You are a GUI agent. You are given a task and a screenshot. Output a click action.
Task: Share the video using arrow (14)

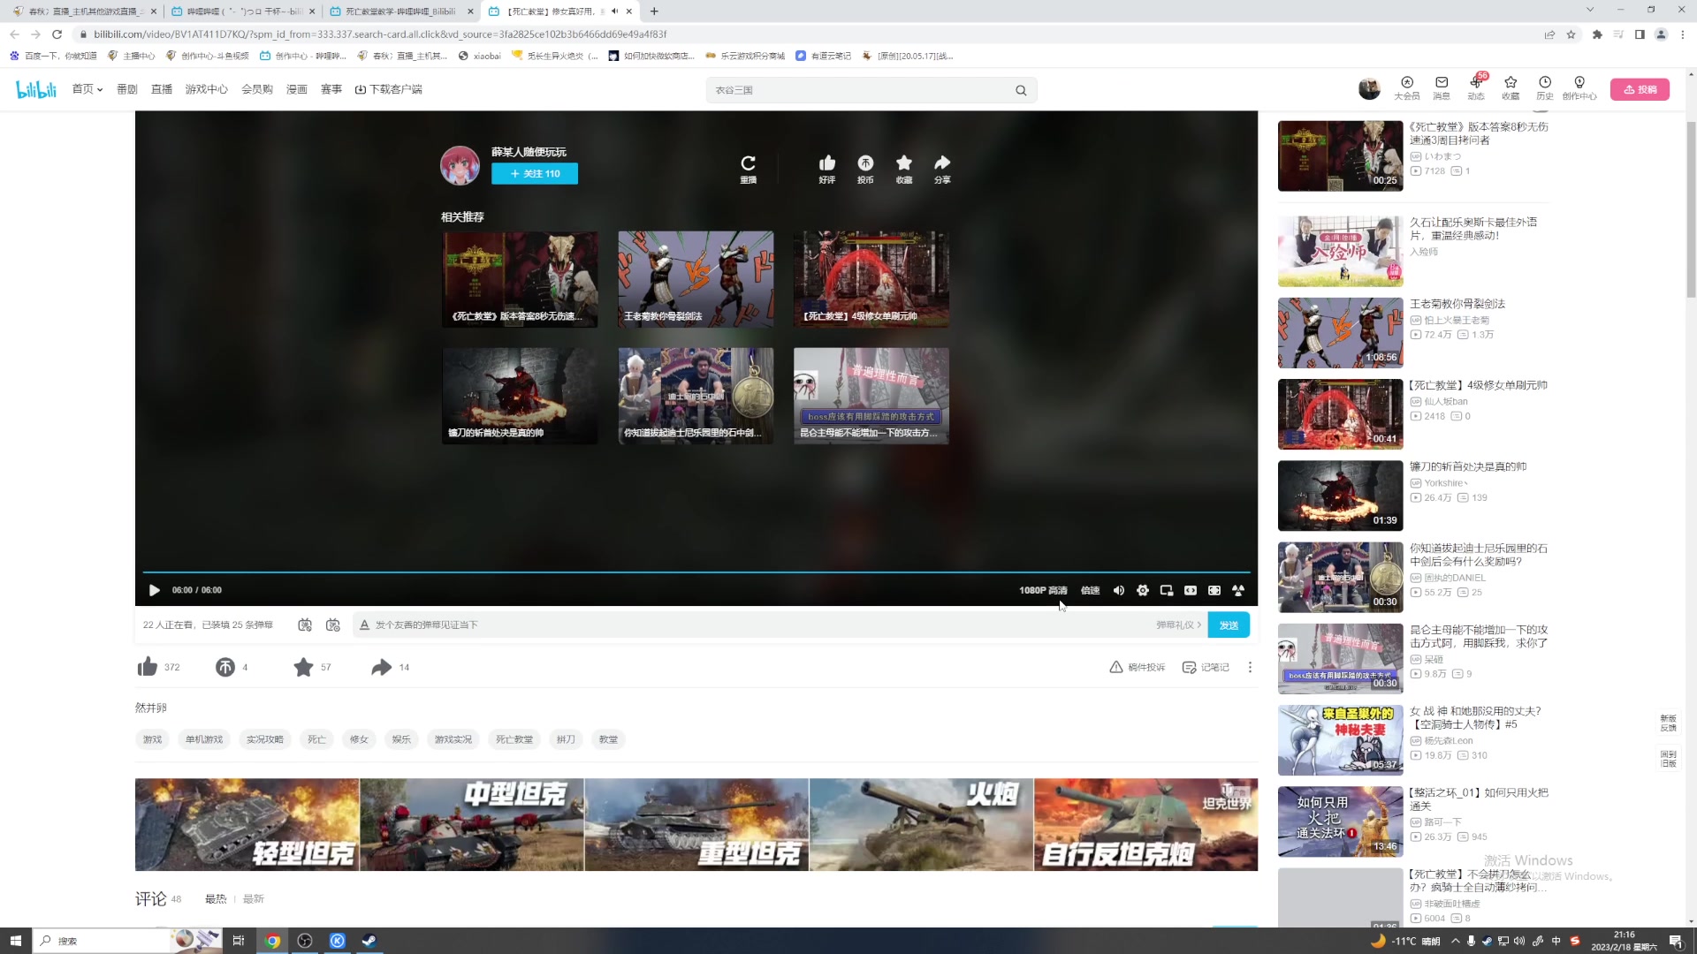pos(381,667)
